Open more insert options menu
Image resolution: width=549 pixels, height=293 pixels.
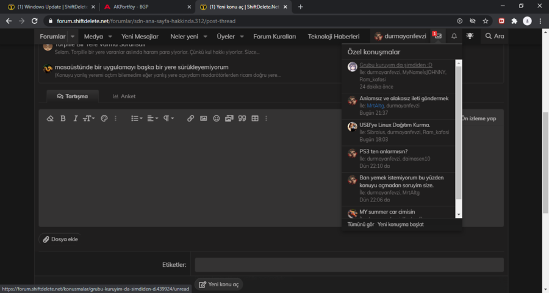point(266,118)
